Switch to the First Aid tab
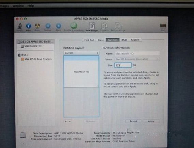194x148 pixels. point(89,40)
